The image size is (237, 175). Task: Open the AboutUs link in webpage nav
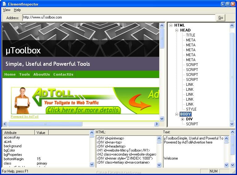42,74
